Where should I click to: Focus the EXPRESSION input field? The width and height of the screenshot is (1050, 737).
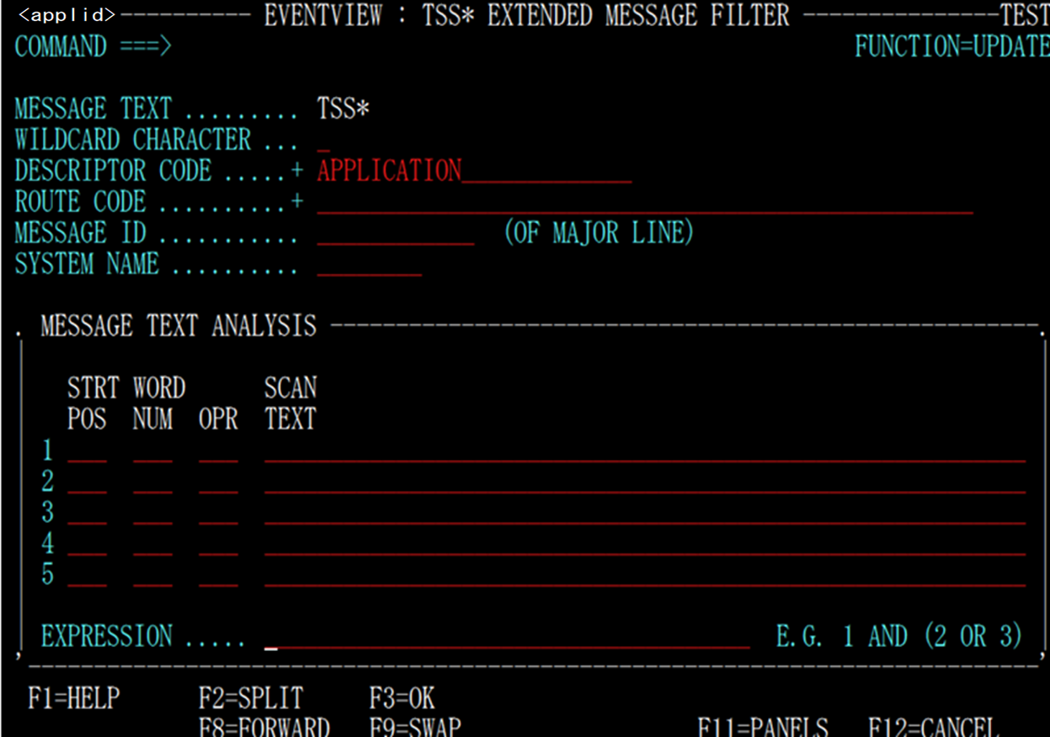click(507, 637)
